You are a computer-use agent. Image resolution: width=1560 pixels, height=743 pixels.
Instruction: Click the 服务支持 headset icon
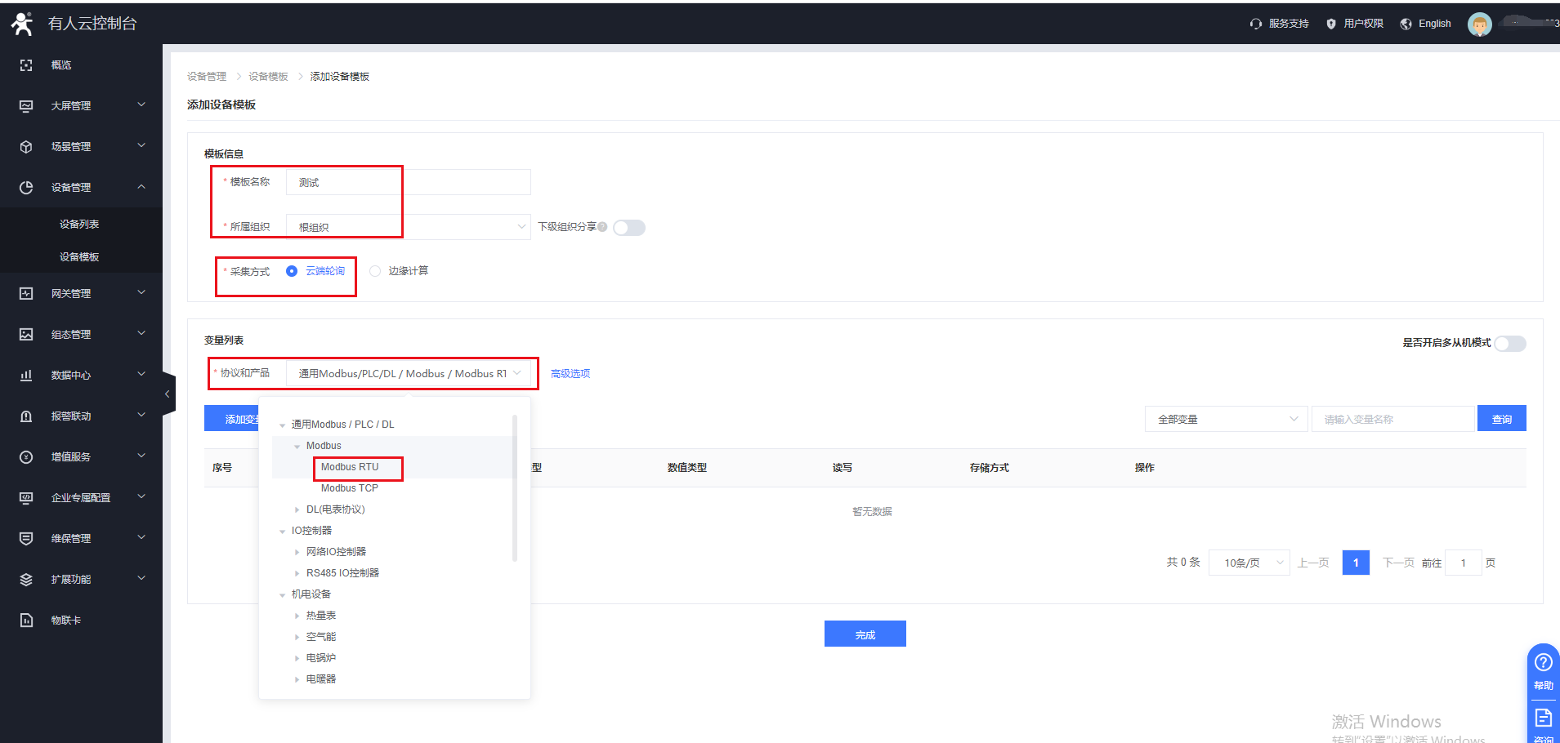click(1256, 24)
